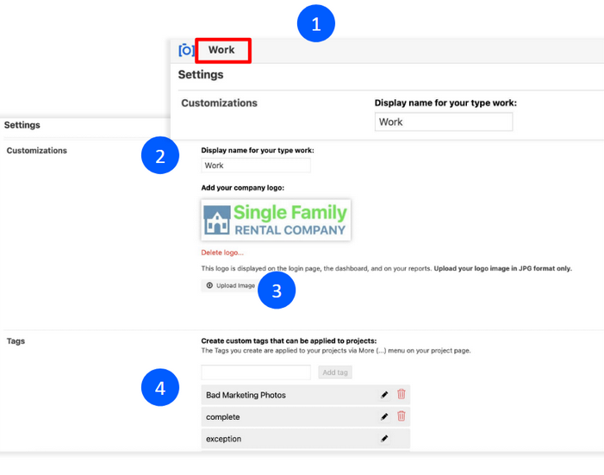This screenshot has width=604, height=475.
Task: Open the Work tab in header
Action: pos(222,50)
